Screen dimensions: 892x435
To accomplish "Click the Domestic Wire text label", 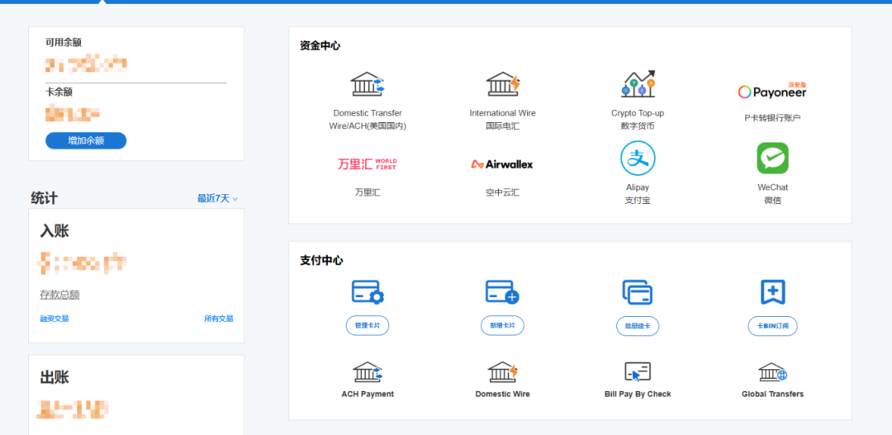I will click(502, 394).
